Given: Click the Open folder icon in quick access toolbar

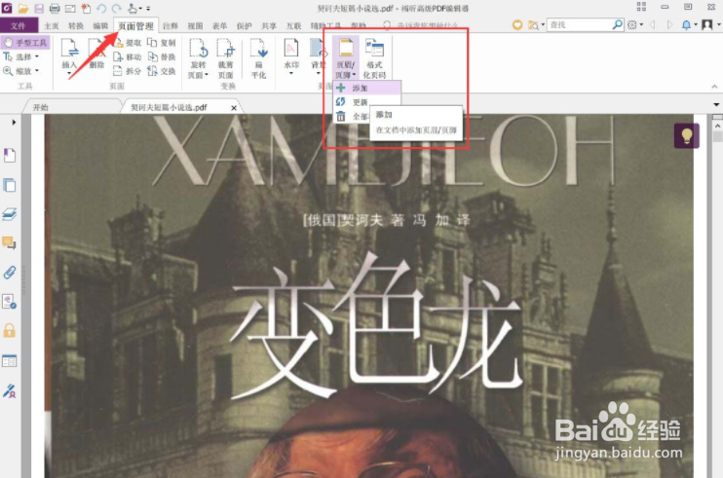Looking at the screenshot, I should tap(22, 8).
